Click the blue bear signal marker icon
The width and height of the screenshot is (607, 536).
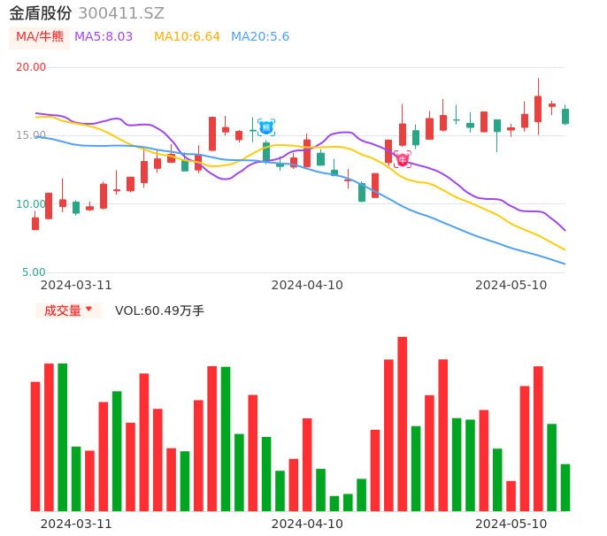[266, 127]
